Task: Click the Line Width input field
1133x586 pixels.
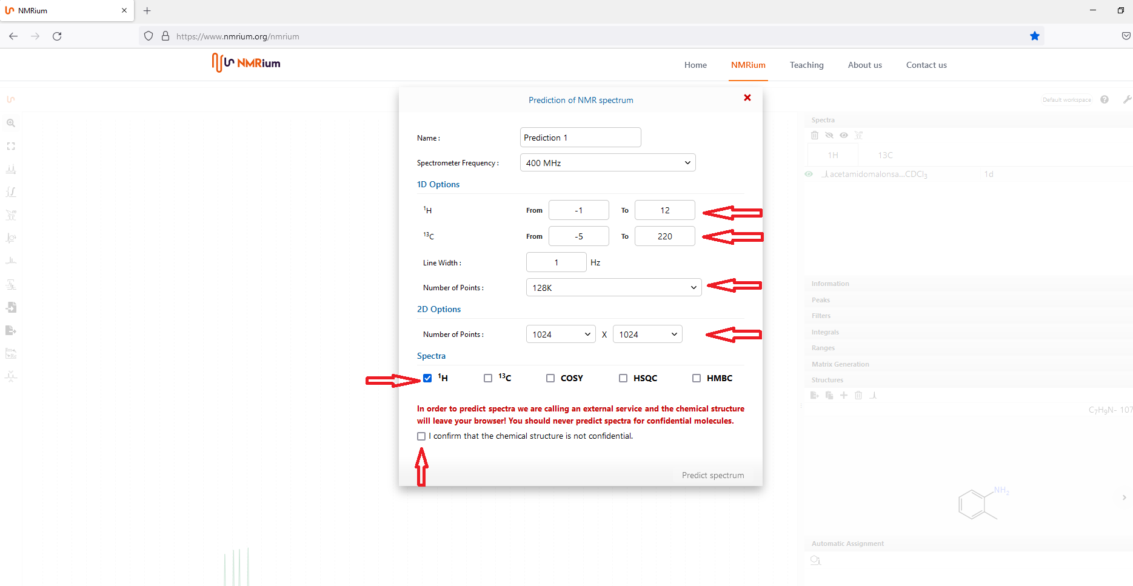Action: click(x=556, y=262)
